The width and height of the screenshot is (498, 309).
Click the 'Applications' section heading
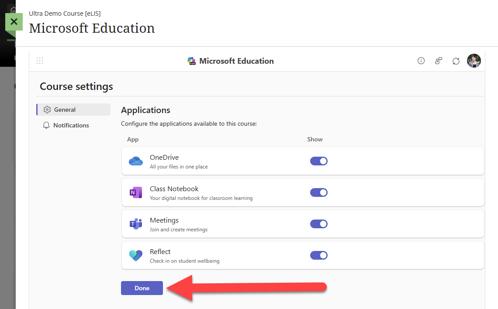click(145, 110)
